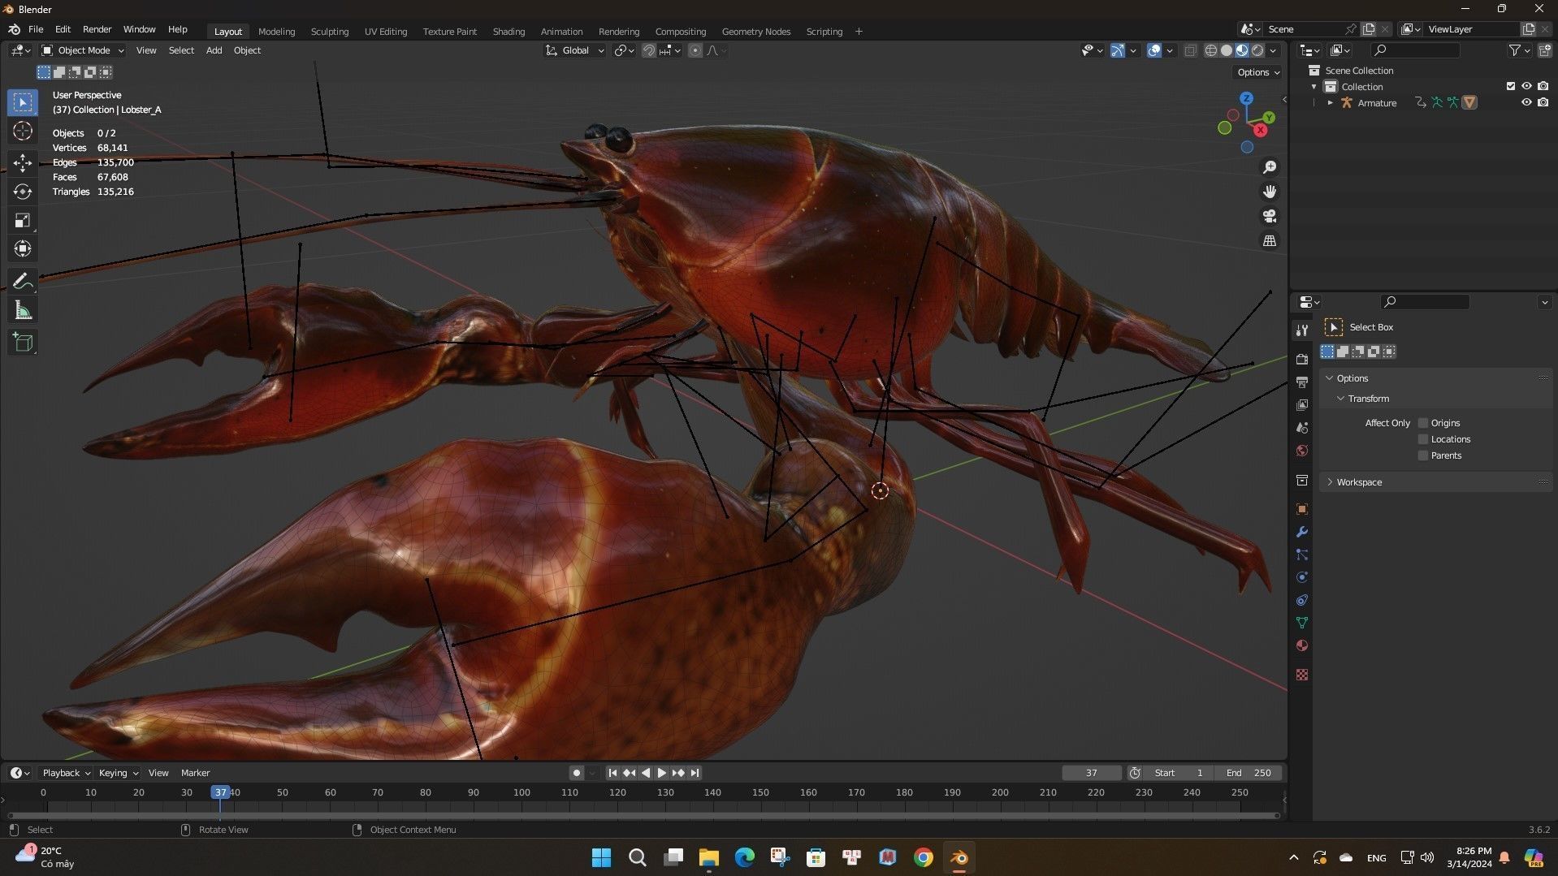Switch perspective/orthographic grid icon
This screenshot has width=1558, height=876.
tap(1269, 240)
